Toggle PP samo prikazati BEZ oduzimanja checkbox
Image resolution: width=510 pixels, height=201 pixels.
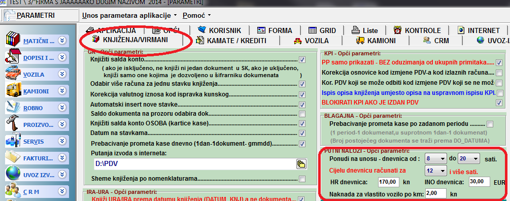[x=499, y=62]
